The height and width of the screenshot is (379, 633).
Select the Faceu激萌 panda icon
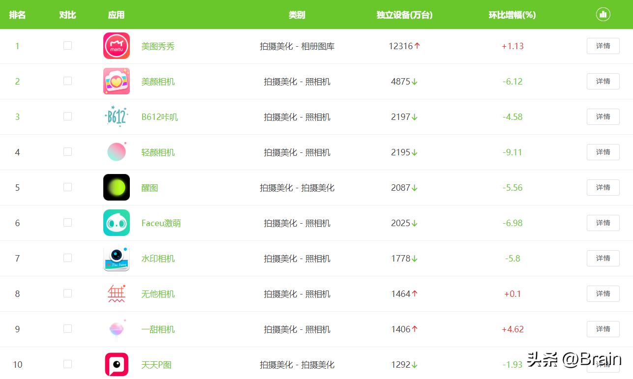click(x=116, y=223)
